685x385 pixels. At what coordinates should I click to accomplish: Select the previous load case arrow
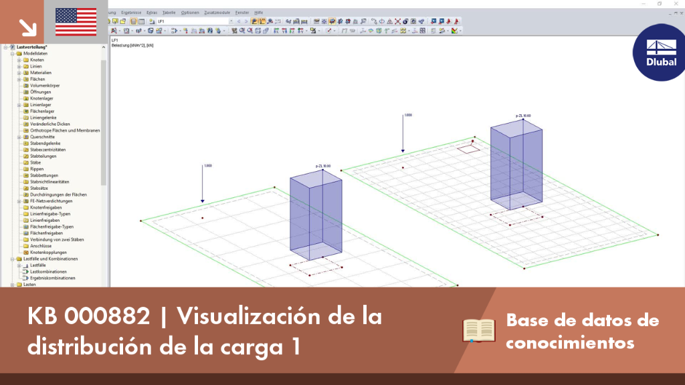(239, 21)
